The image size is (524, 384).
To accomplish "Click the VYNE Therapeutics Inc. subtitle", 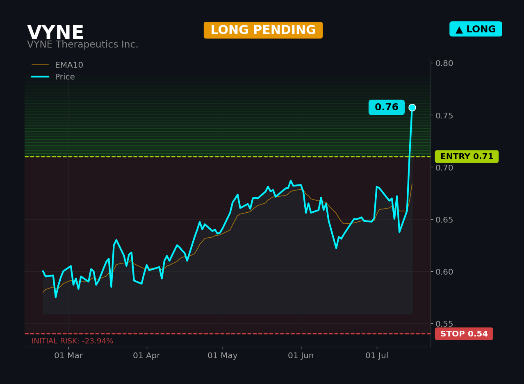I will pos(82,45).
